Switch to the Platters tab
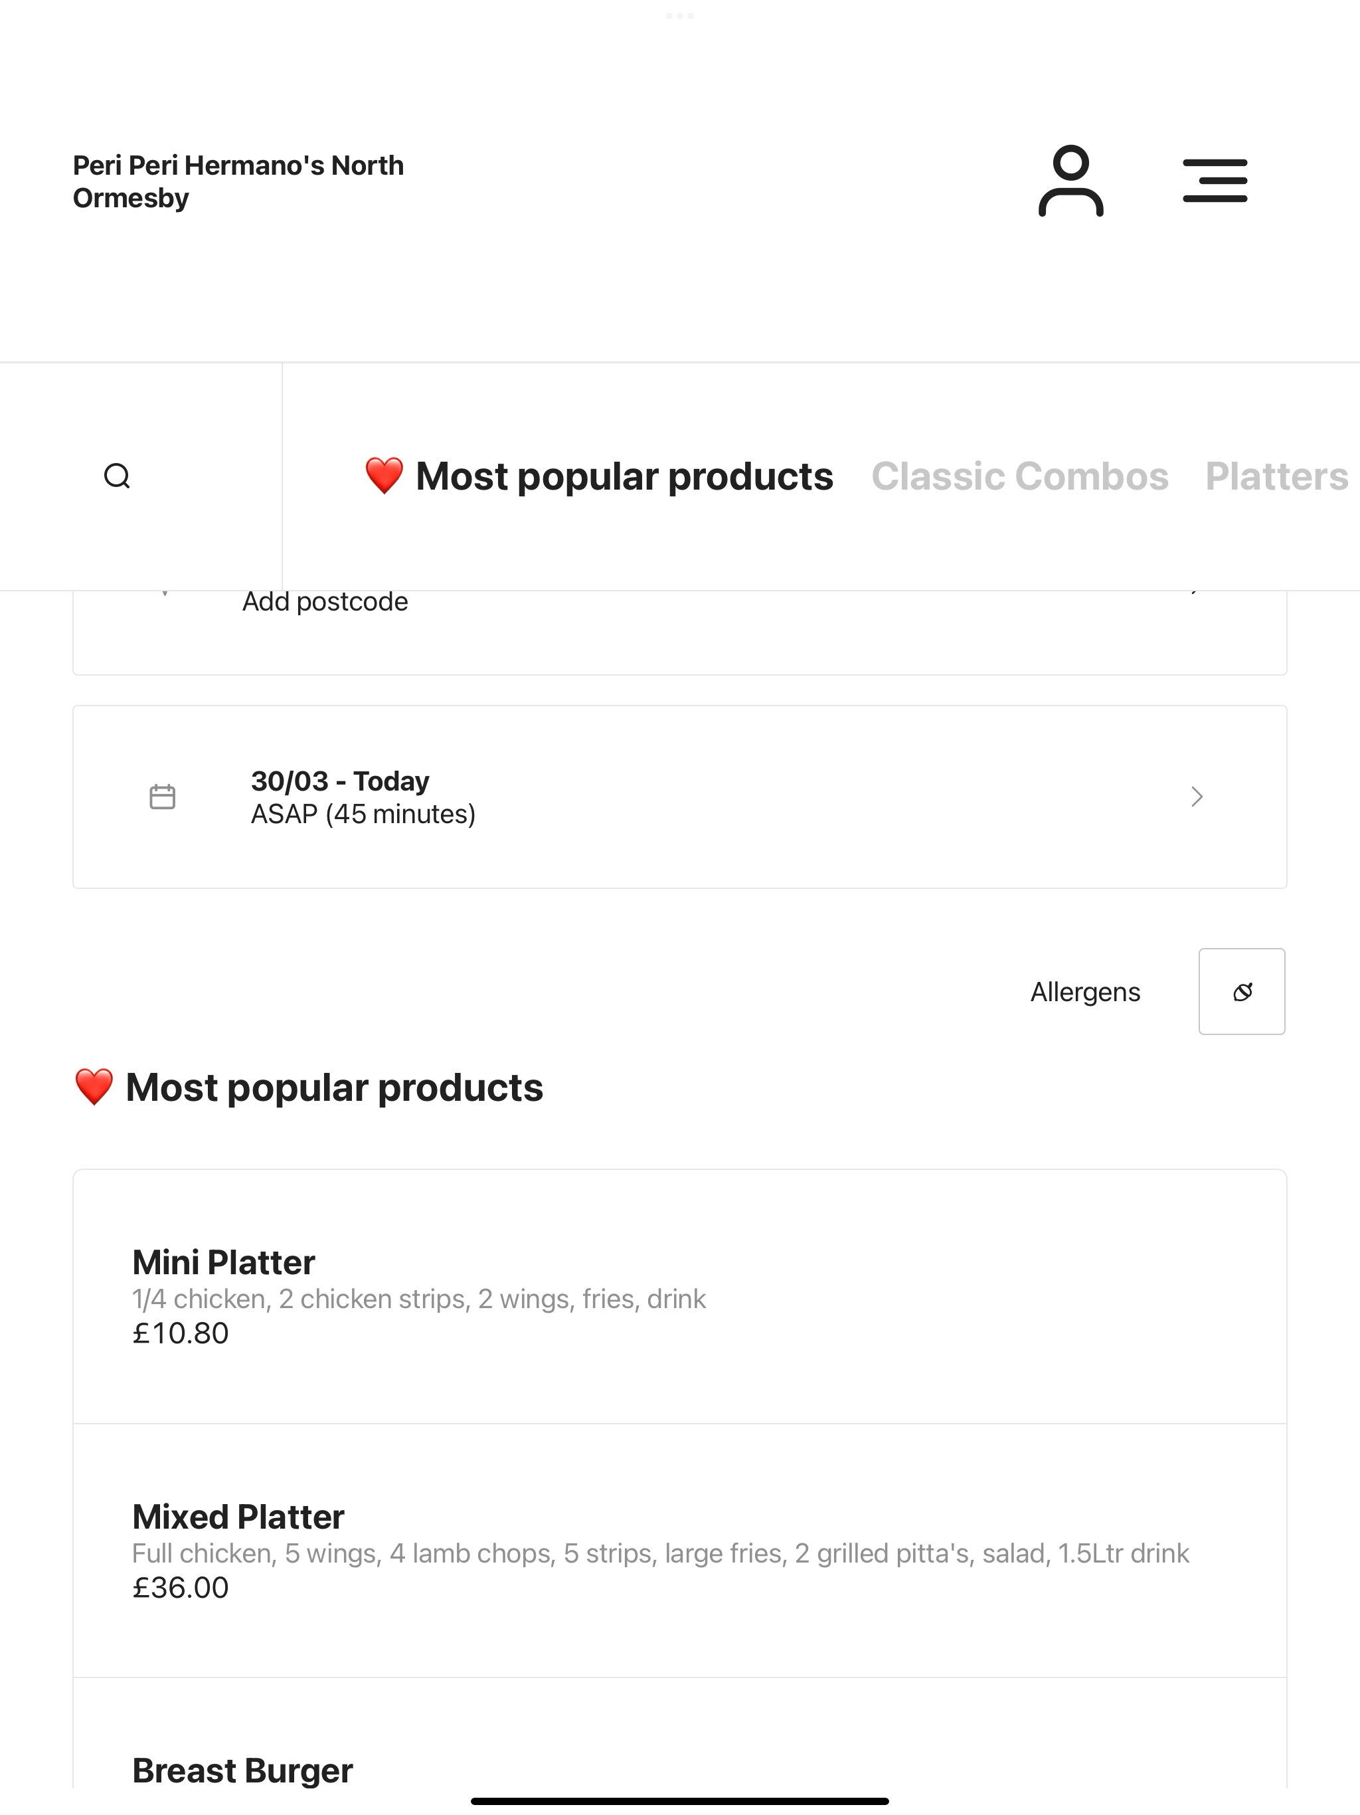Image resolution: width=1360 pixels, height=1815 pixels. pos(1277,476)
